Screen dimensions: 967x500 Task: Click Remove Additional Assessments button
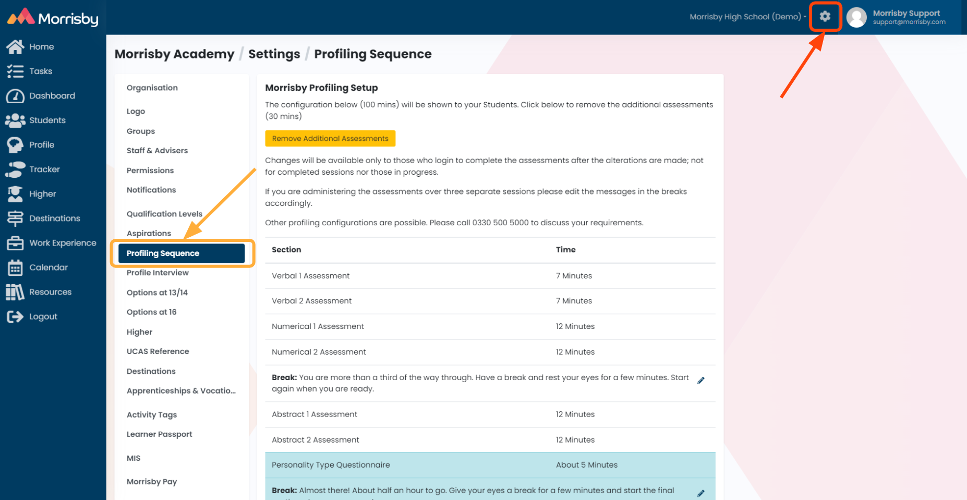[330, 138]
